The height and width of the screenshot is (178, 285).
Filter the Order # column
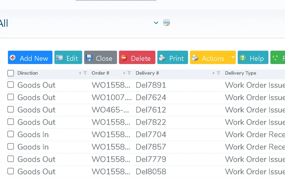point(129,73)
